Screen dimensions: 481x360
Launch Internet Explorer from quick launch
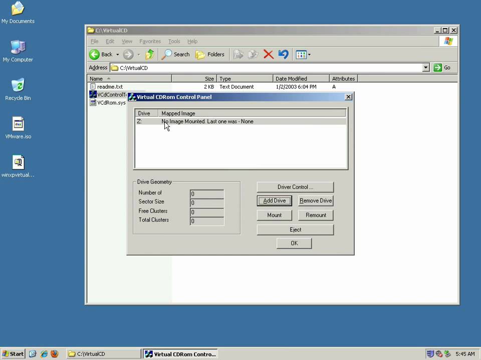[44, 354]
